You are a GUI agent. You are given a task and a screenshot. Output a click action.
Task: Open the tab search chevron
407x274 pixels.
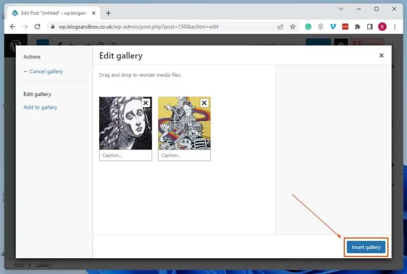[341, 8]
